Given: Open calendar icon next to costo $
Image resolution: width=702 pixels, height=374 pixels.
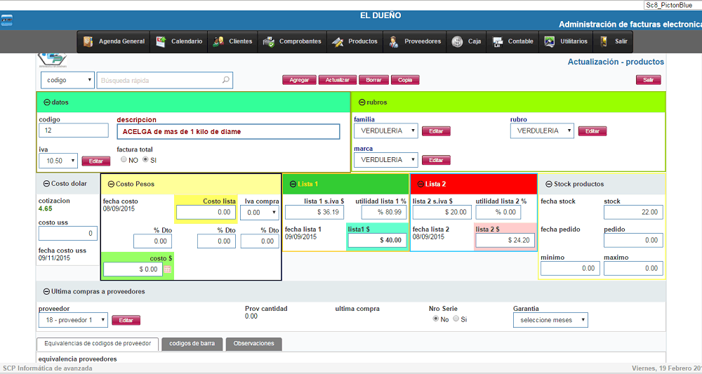Looking at the screenshot, I should tap(168, 269).
